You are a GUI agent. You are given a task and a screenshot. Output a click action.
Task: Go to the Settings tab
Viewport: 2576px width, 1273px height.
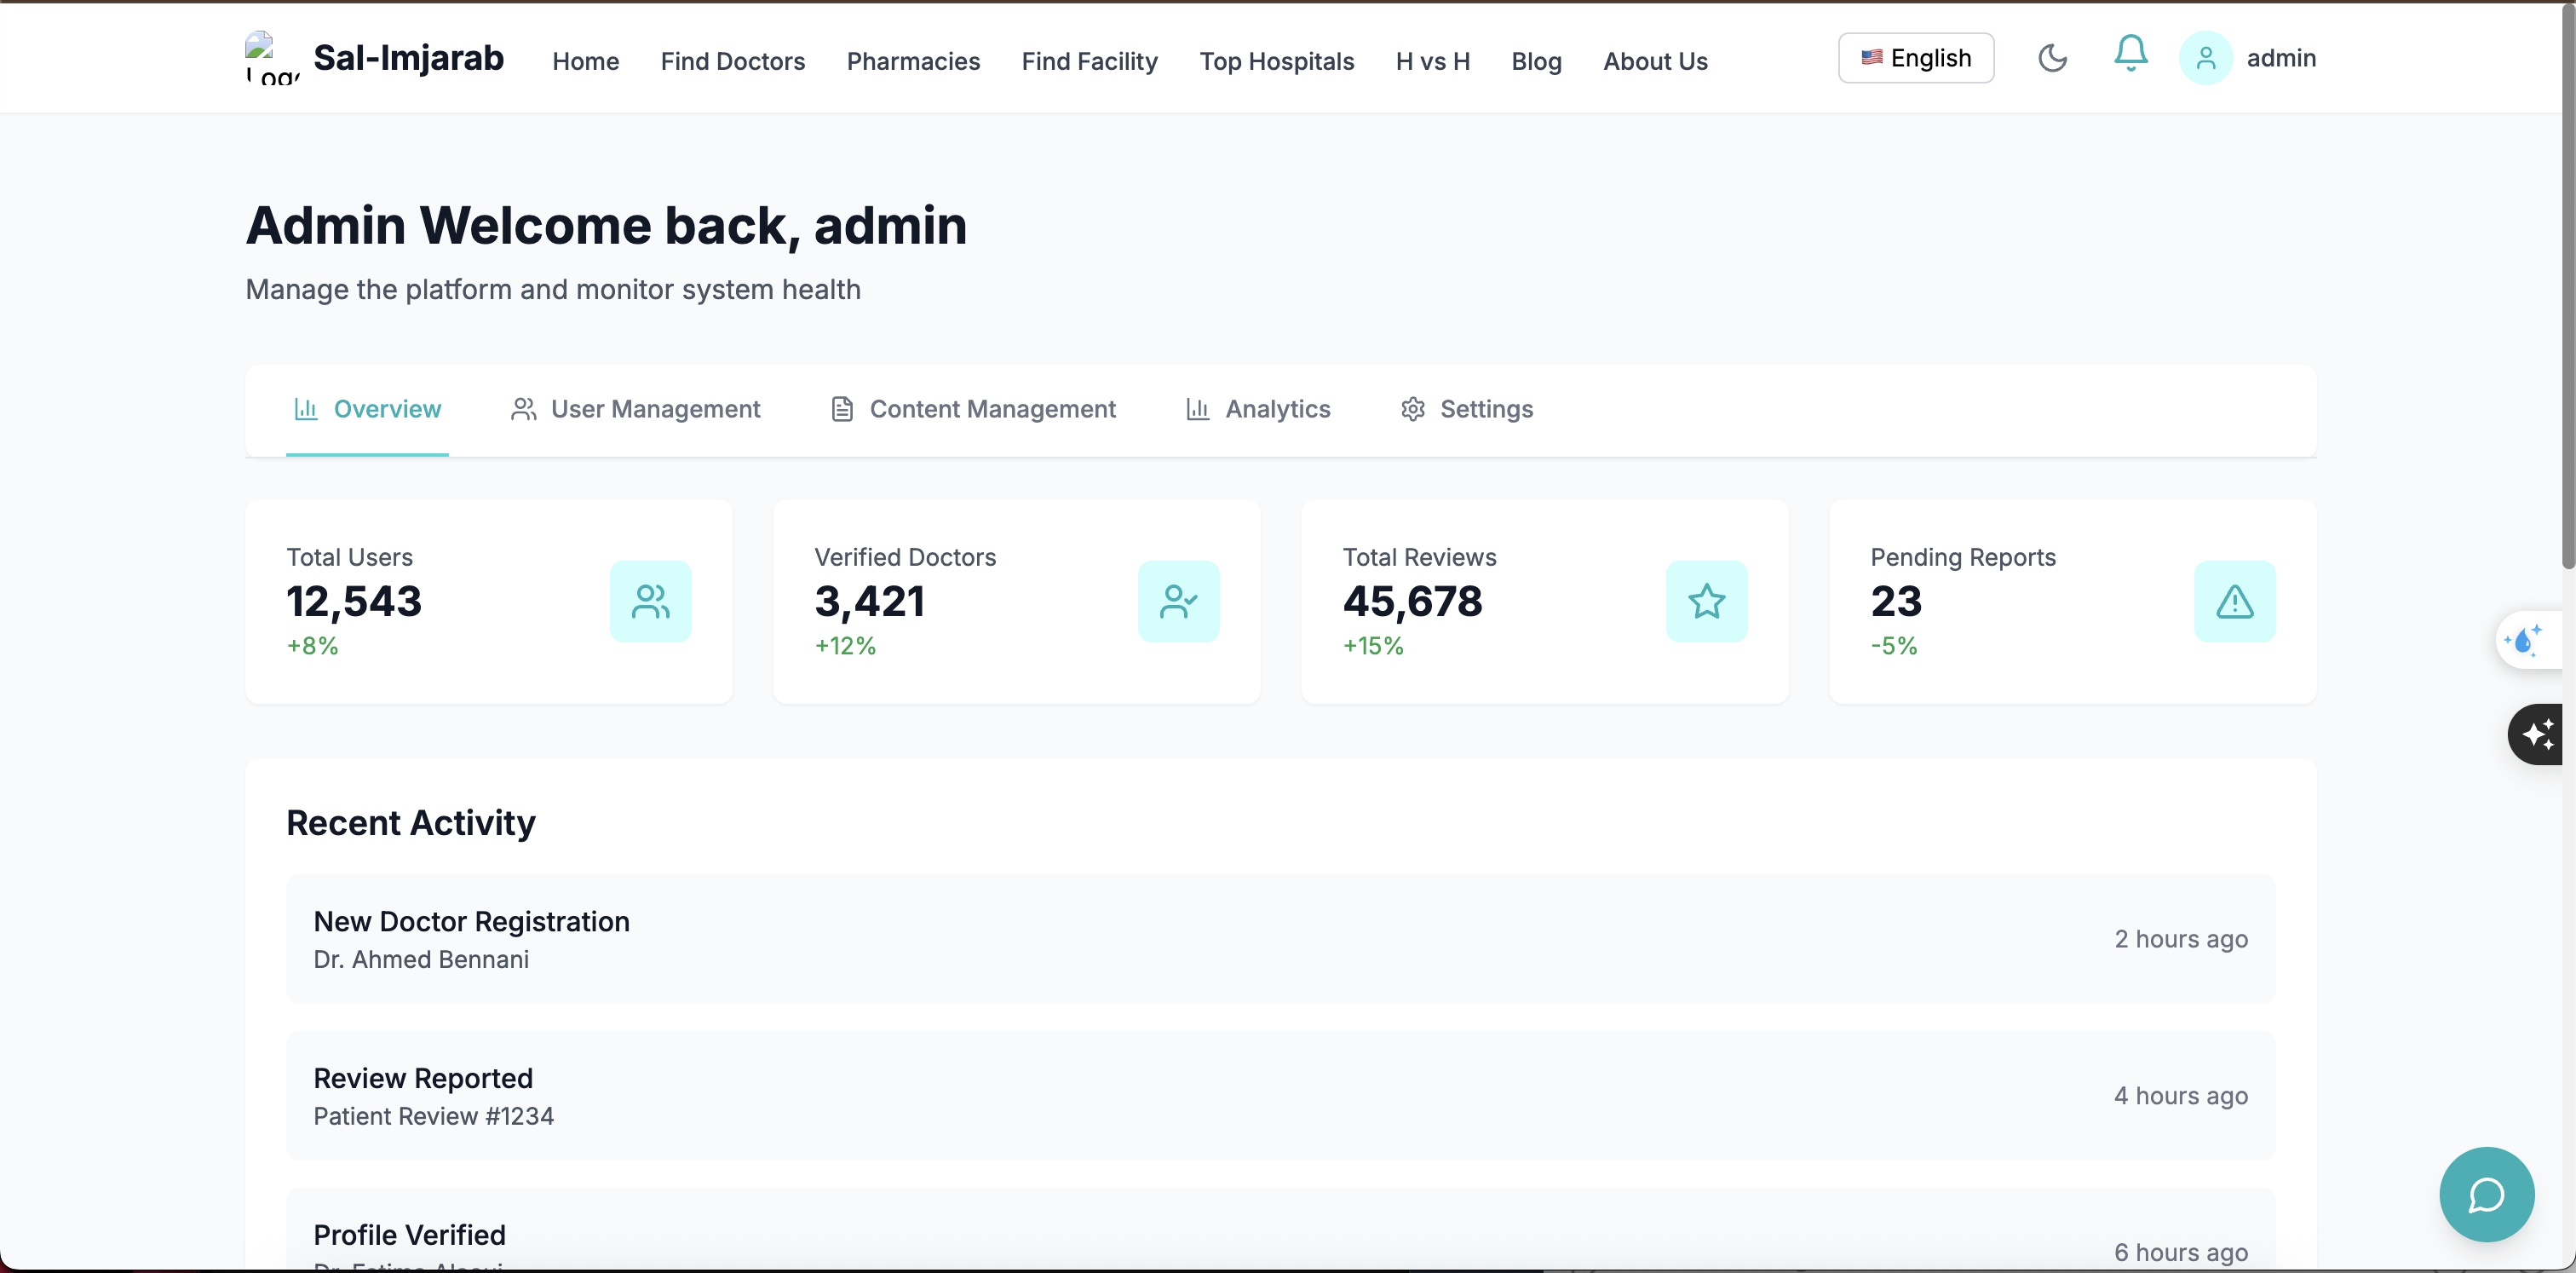click(1466, 409)
